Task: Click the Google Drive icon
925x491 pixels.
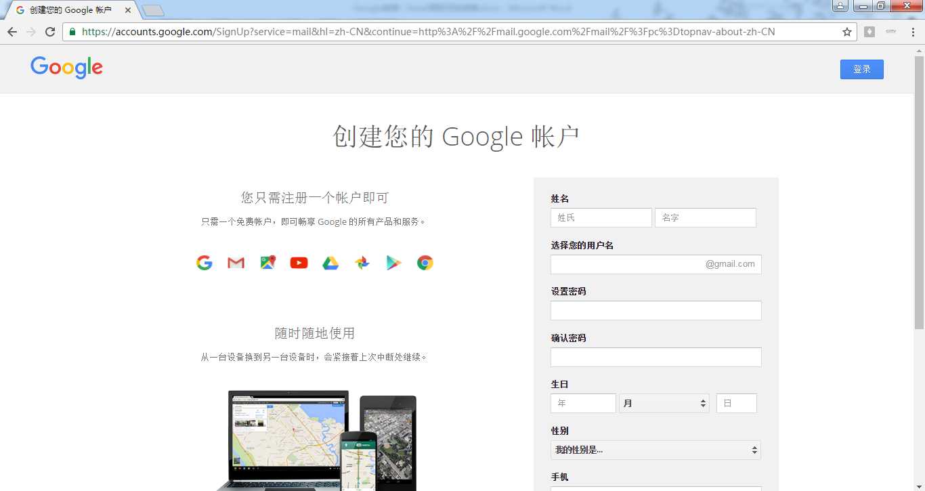Action: tap(330, 263)
